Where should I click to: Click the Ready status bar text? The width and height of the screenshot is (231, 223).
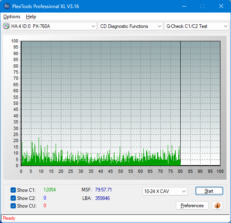tap(9, 218)
